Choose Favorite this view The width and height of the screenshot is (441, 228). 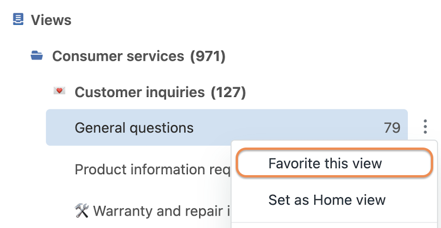(x=325, y=163)
